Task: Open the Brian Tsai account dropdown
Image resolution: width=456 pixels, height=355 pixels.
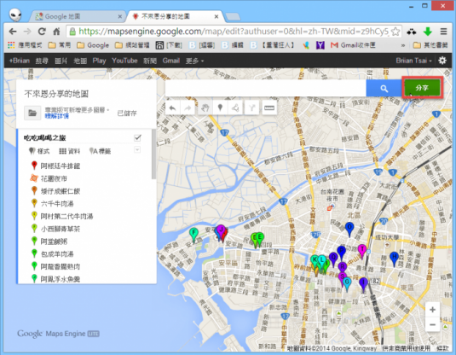Action: [x=413, y=61]
